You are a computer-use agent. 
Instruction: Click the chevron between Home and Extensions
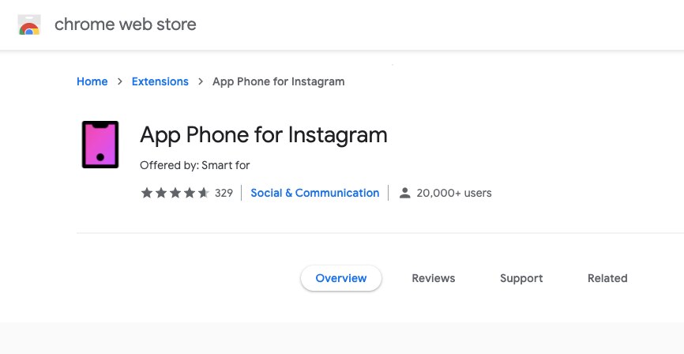[120, 81]
